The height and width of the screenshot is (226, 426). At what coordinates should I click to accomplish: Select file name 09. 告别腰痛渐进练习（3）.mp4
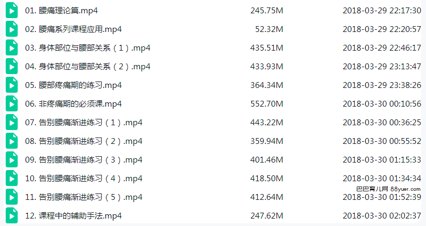[84, 160]
